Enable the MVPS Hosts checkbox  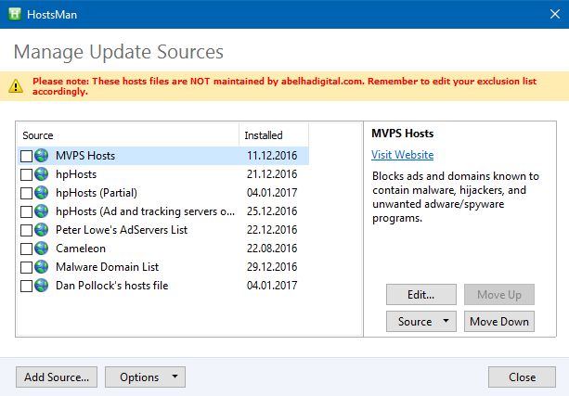click(26, 156)
